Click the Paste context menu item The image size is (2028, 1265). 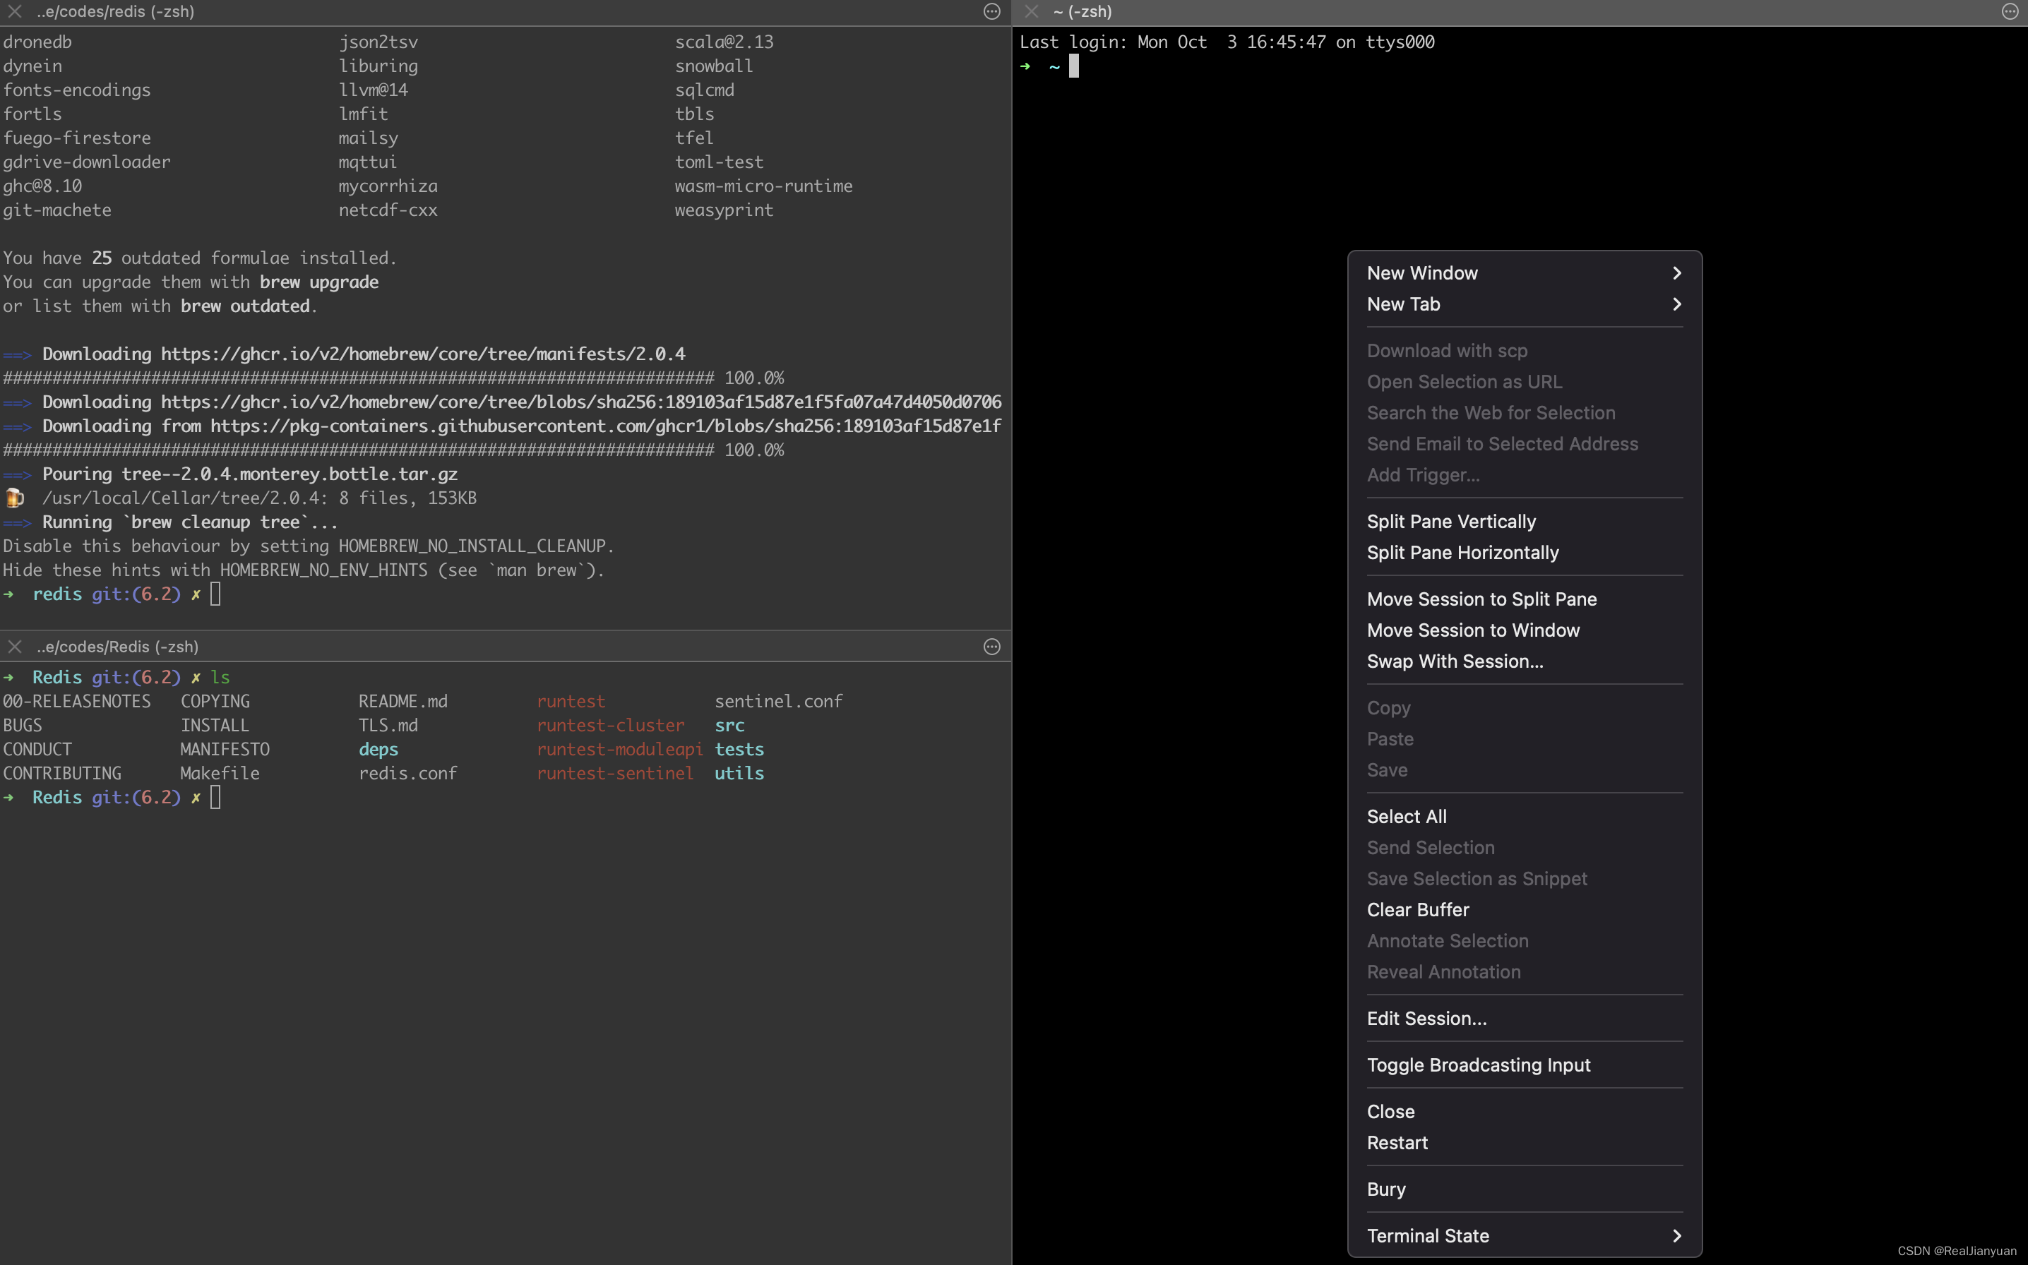pyautogui.click(x=1390, y=738)
